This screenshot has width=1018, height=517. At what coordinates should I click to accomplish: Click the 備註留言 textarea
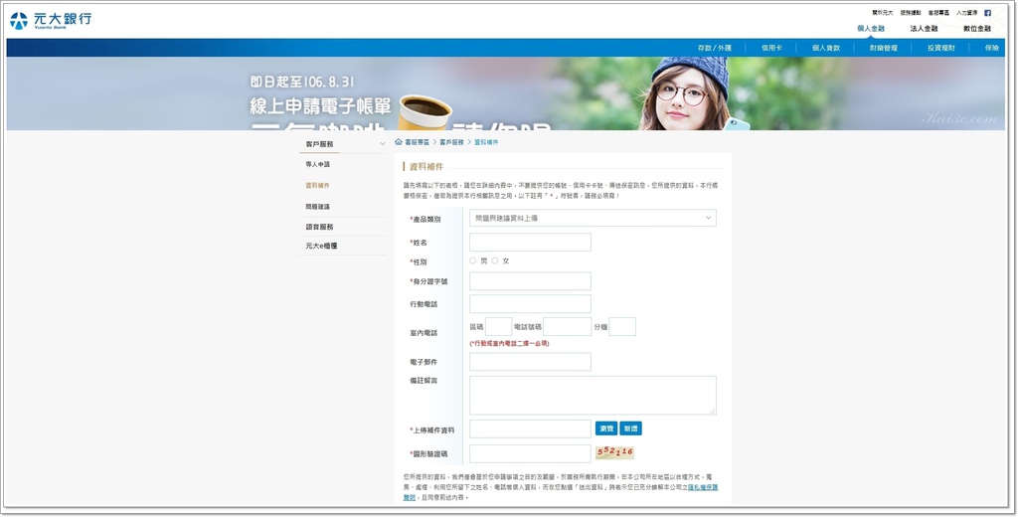tap(593, 395)
